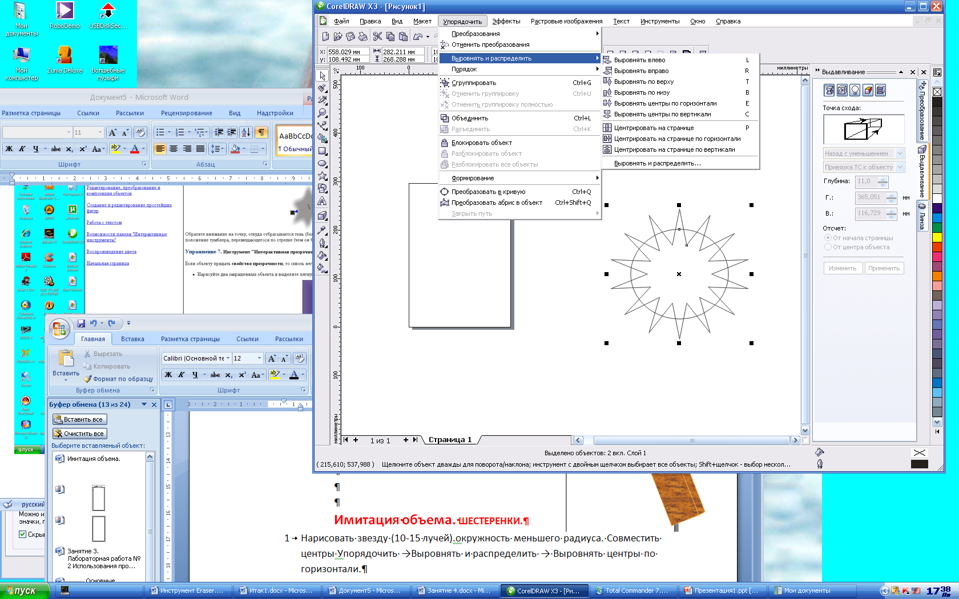The width and height of the screenshot is (959, 599).
Task: Select the Eyedropper tool in CorelDRAW toolbox
Action: [x=323, y=230]
